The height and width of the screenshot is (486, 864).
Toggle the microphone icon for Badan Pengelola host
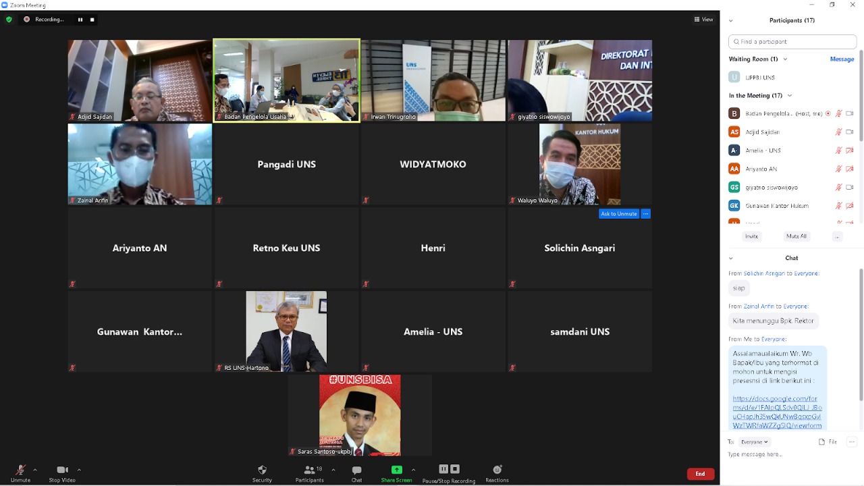[x=839, y=113]
